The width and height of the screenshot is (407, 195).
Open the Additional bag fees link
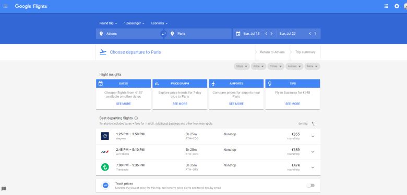coord(167,124)
